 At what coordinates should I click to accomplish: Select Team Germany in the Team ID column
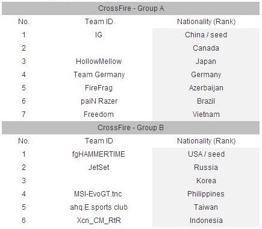coord(99,75)
